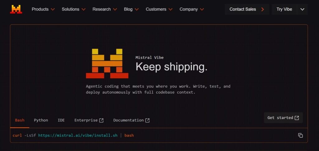
Task: Click the Mistral logo in the navbar
Action: (16, 9)
